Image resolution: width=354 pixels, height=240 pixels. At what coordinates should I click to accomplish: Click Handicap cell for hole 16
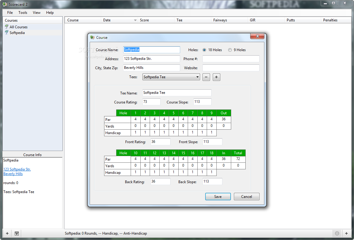click(x=193, y=172)
